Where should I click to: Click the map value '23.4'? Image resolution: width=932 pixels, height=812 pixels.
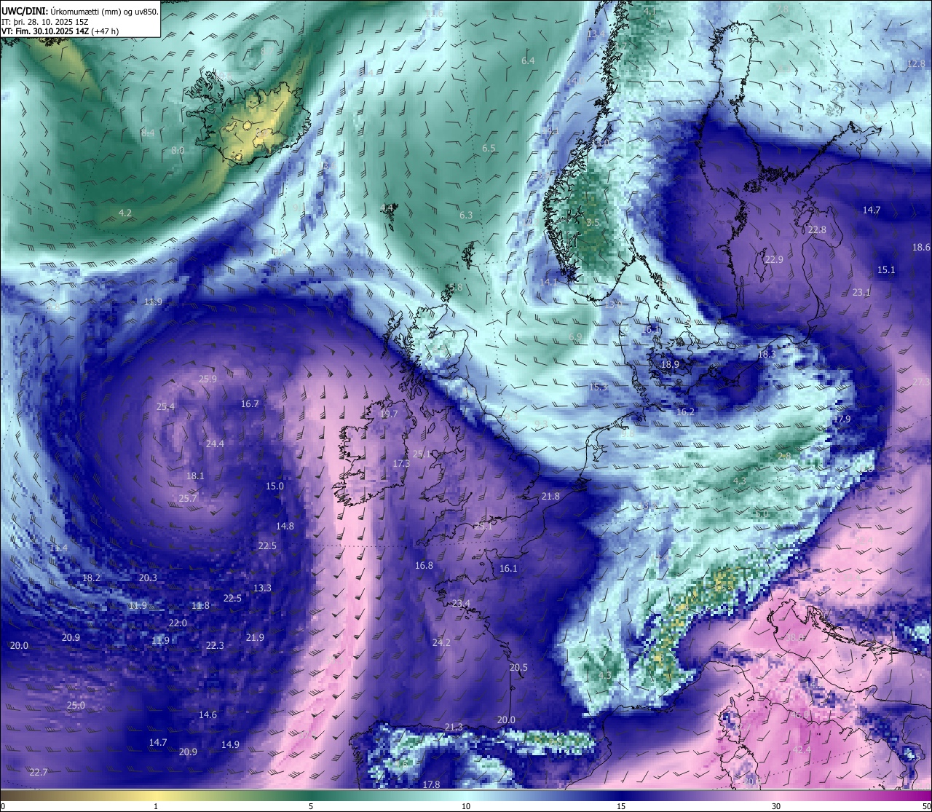tap(461, 603)
